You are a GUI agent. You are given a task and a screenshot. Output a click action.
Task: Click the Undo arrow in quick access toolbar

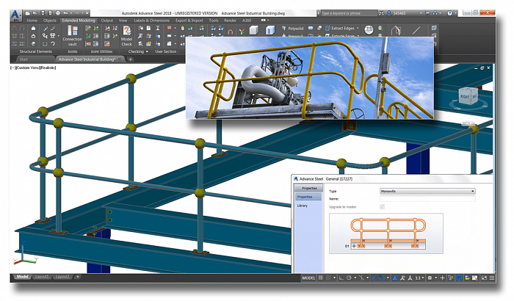65,13
